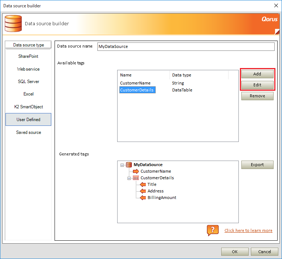Open the Saved source option
This screenshot has width=282, height=259.
click(29, 132)
